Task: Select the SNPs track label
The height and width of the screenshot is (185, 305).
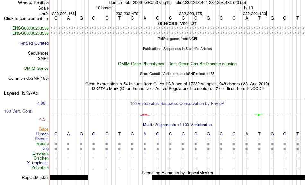Action: 43,58
